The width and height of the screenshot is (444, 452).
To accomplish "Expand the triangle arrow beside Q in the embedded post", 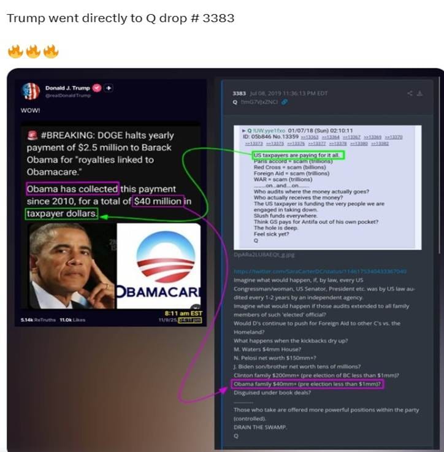I will pos(244,131).
